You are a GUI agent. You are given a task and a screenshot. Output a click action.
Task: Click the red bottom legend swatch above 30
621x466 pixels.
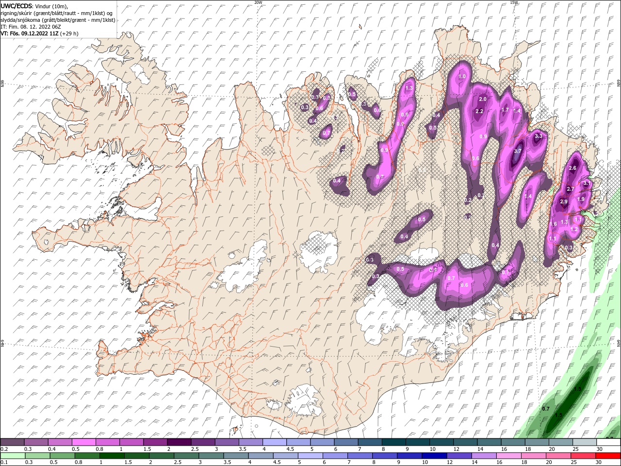pyautogui.click(x=608, y=456)
